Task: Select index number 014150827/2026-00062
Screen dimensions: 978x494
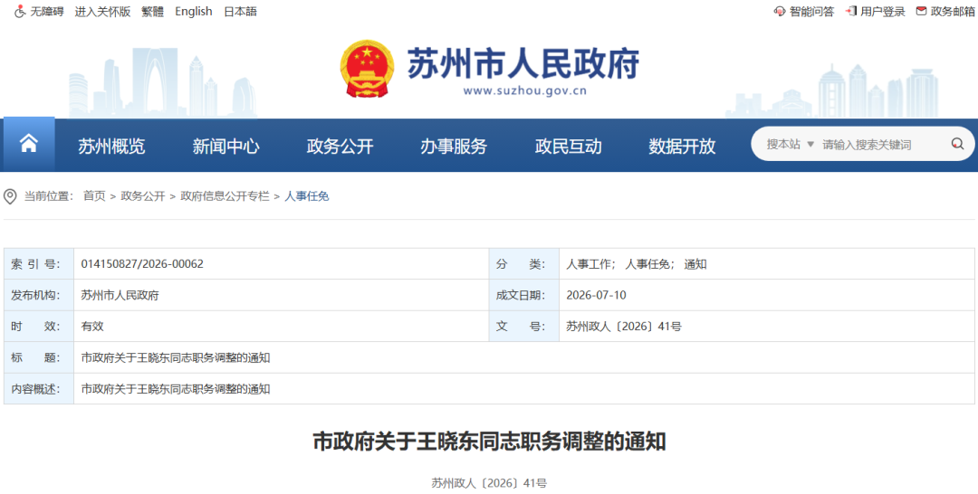Action: tap(142, 264)
